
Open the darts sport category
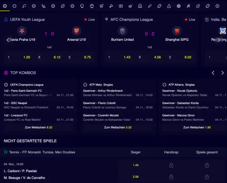click(x=101, y=6)
